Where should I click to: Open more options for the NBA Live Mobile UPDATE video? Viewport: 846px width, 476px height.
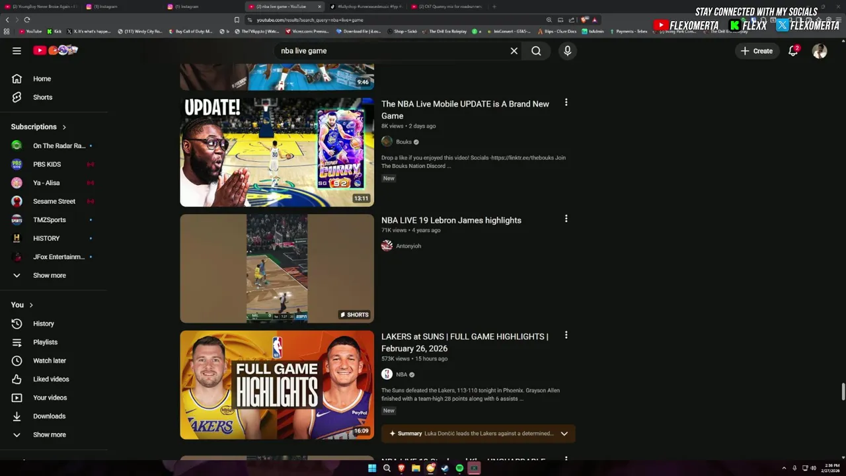click(566, 102)
